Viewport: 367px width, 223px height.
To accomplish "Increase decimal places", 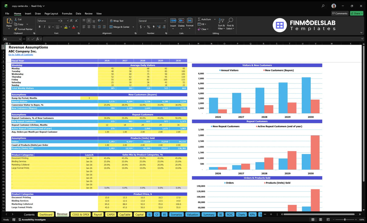I will tap(159, 27).
